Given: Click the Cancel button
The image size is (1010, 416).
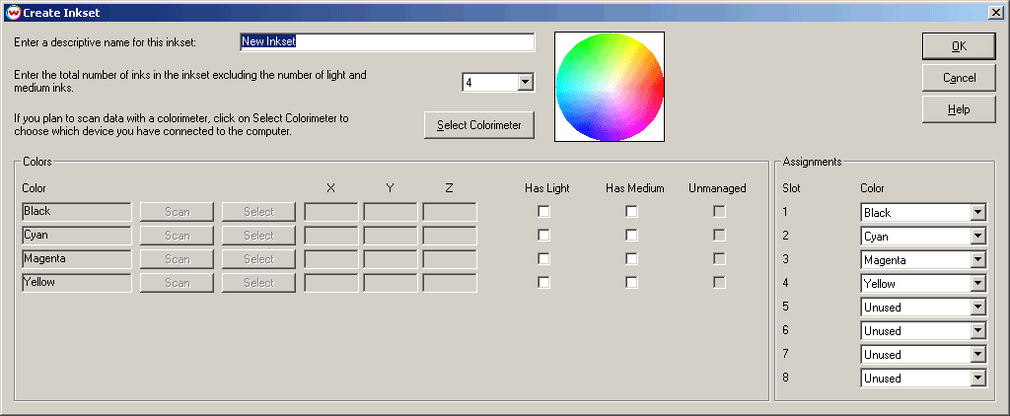Looking at the screenshot, I should click(x=959, y=78).
